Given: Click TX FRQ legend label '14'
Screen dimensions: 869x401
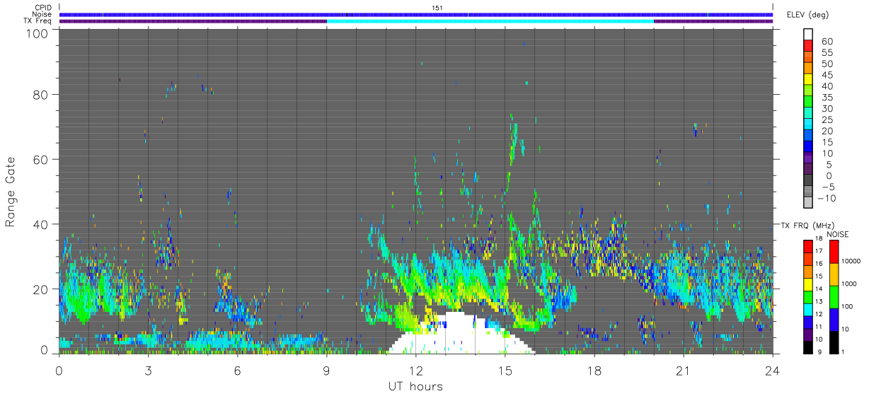Looking at the screenshot, I should pyautogui.click(x=818, y=289).
